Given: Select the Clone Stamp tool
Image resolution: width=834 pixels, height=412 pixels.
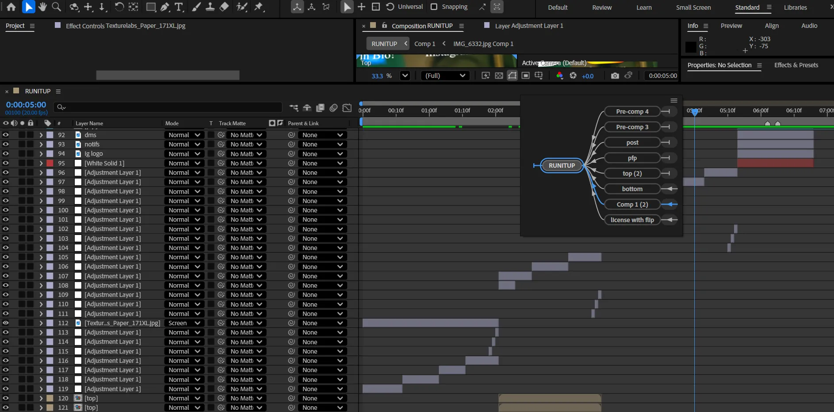Looking at the screenshot, I should click(210, 7).
